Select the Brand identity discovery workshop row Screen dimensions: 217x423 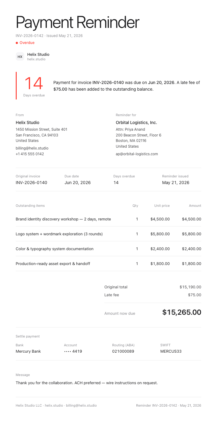109,219
